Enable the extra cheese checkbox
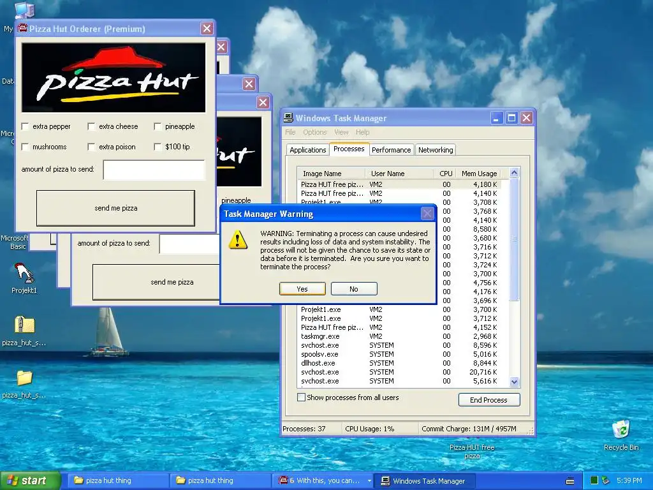Image resolution: width=653 pixels, height=490 pixels. 92,126
